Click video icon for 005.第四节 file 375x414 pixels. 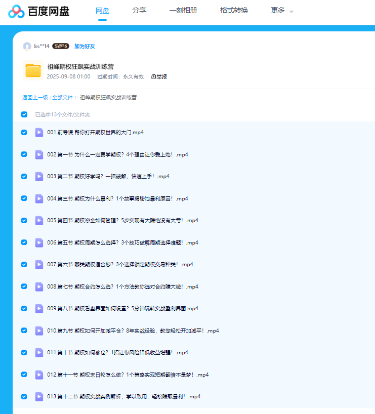point(39,221)
